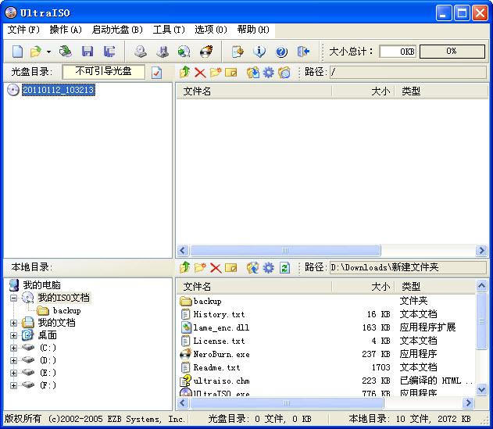
Task: Click the Open folder icon in main toolbar
Action: click(36, 52)
